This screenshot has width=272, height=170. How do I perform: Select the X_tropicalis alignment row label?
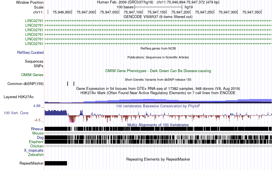tap(34, 151)
